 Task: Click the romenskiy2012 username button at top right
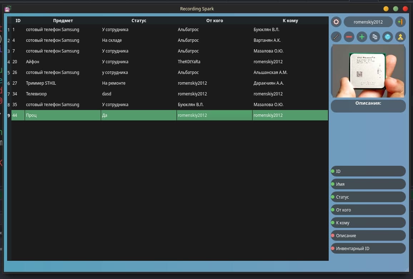368,22
